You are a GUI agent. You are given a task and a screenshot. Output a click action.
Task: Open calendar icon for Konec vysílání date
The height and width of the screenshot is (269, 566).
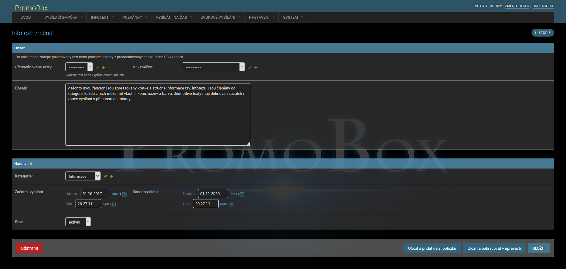point(242,194)
